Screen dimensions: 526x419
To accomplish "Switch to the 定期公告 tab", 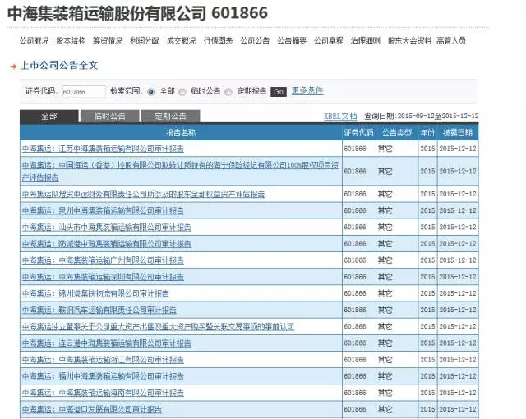I will [170, 117].
